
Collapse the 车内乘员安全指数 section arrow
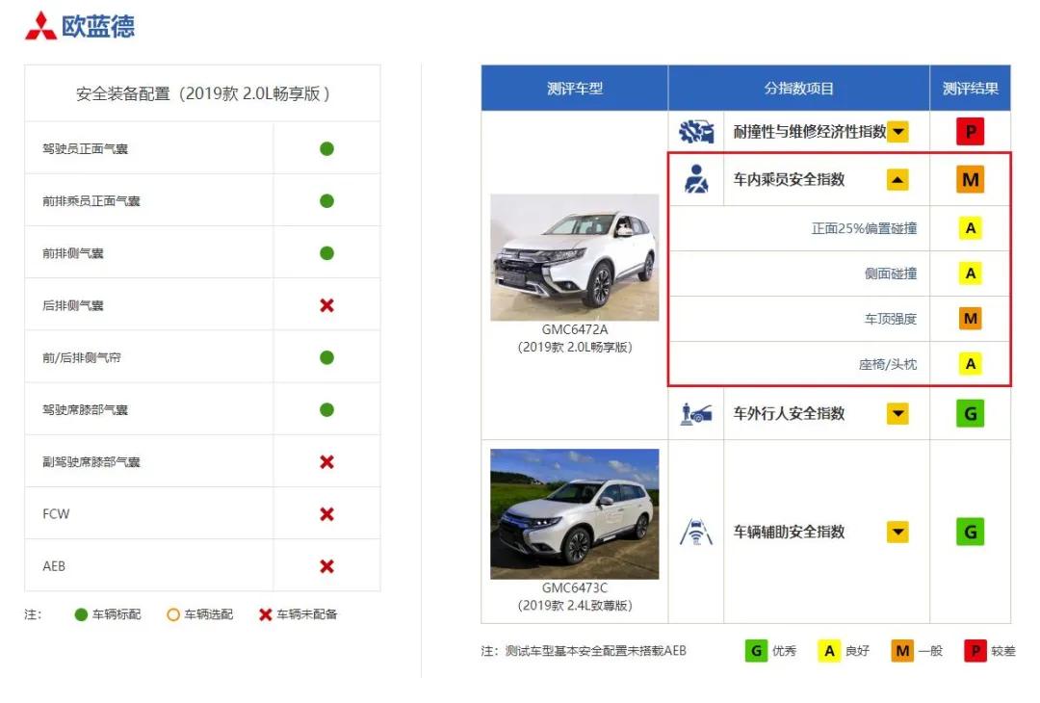(x=897, y=179)
